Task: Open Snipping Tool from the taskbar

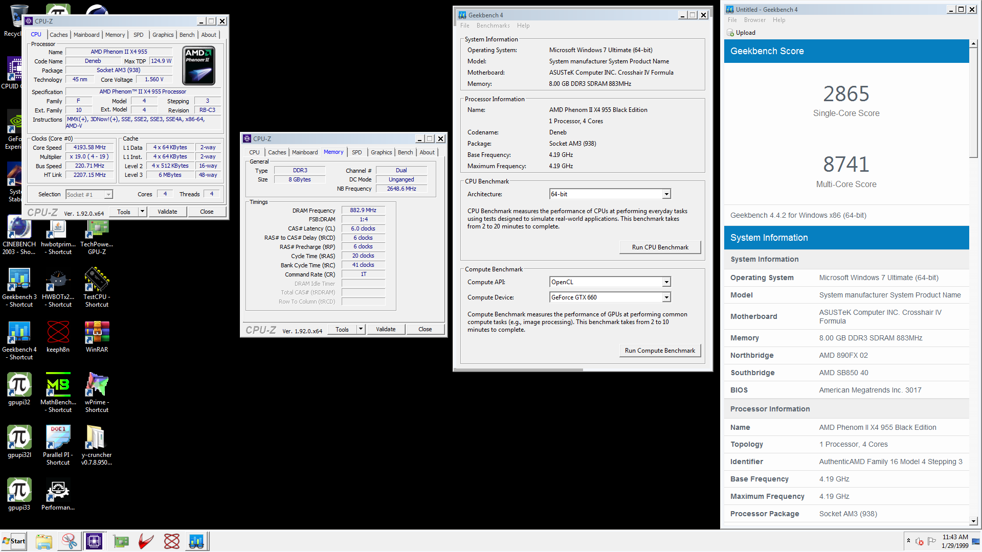Action: pos(70,541)
